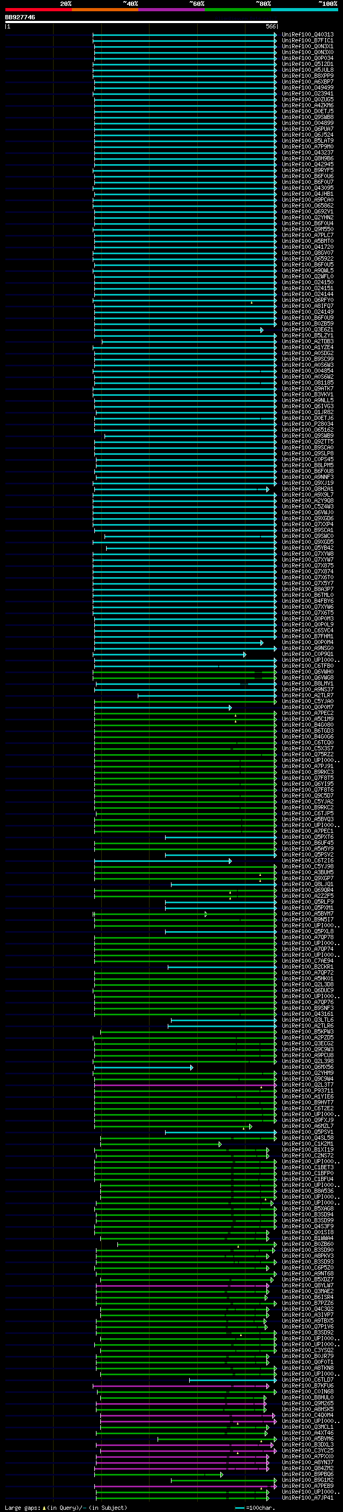This screenshot has width=343, height=1512.
Task: Select hit UniRef100_Q8LJQ1
Action: tap(308, 884)
